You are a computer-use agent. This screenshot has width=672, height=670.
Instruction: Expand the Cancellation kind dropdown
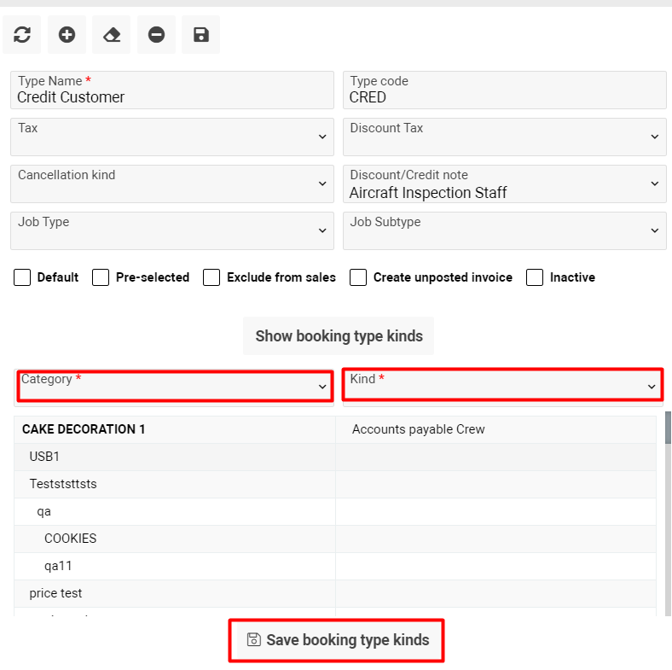tap(172, 184)
